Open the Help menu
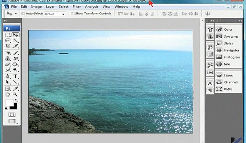 pos(136,7)
